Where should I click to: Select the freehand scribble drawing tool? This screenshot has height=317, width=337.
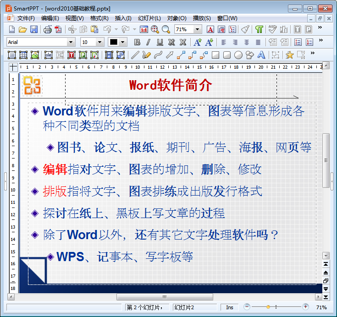pyautogui.click(x=146, y=55)
